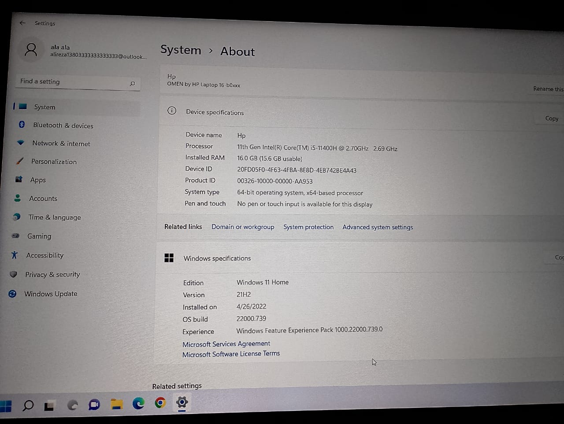564x424 pixels.
Task: Open File Explorer from the taskbar
Action: coord(116,404)
